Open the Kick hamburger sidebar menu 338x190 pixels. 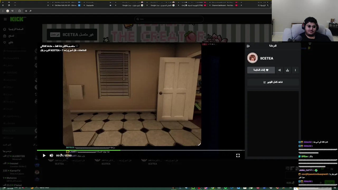(x=5, y=19)
